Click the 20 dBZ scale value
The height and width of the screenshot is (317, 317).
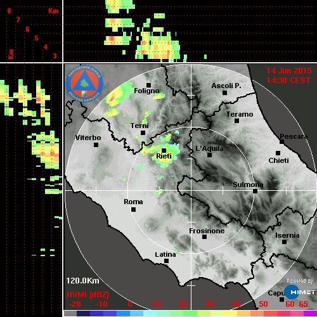[x=183, y=304]
